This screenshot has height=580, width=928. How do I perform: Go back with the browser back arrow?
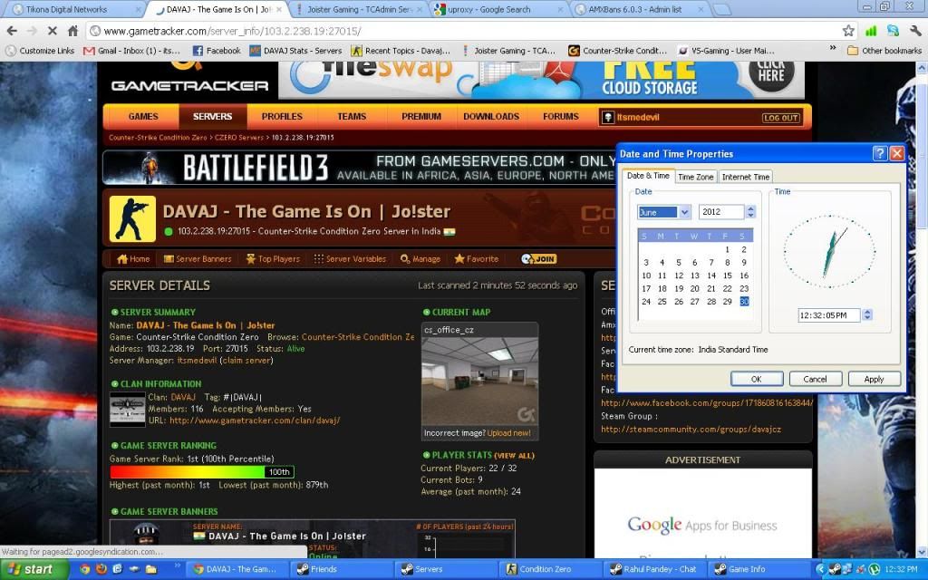coord(12,31)
